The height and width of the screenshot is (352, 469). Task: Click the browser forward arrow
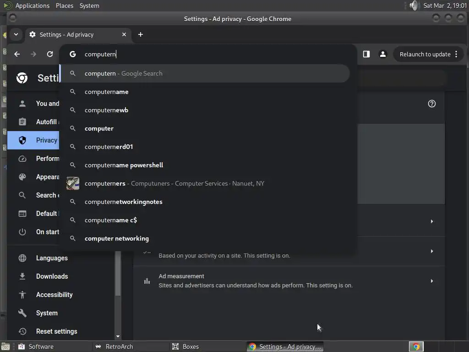tap(33, 54)
